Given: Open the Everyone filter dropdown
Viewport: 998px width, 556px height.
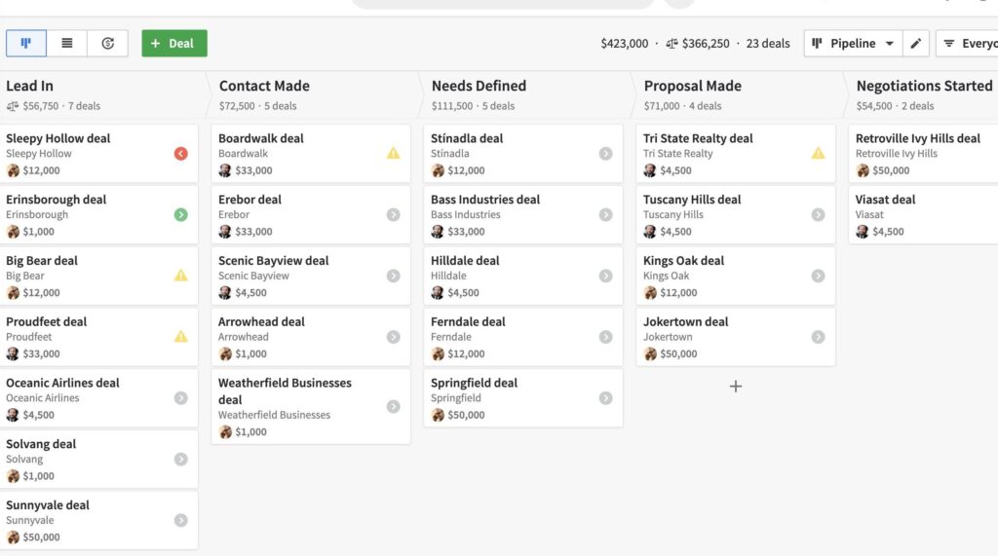Looking at the screenshot, I should pos(967,43).
